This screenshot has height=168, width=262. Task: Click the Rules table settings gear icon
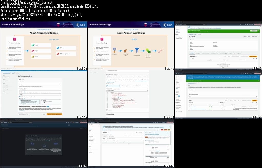click(x=256, y=103)
